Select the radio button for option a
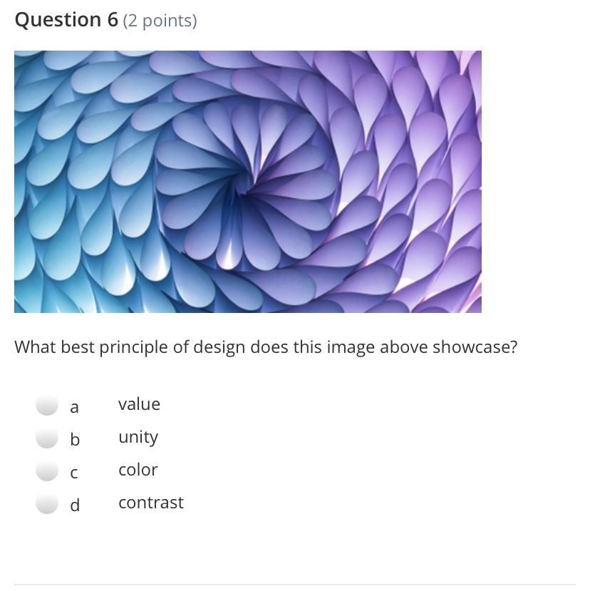This screenshot has width=590, height=591. tap(47, 405)
